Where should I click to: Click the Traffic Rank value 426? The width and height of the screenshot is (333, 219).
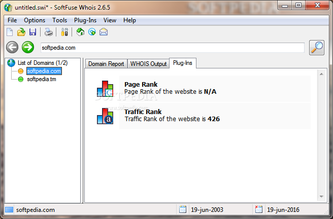[214, 119]
